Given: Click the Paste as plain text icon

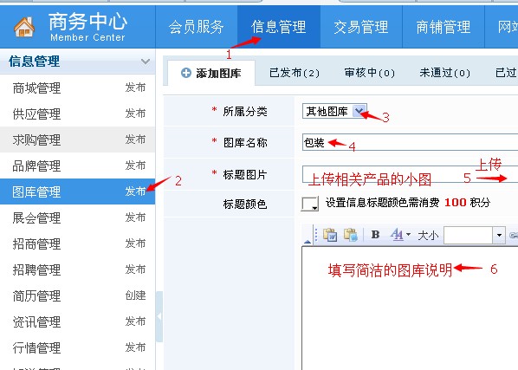Looking at the screenshot, I should click(x=351, y=235).
